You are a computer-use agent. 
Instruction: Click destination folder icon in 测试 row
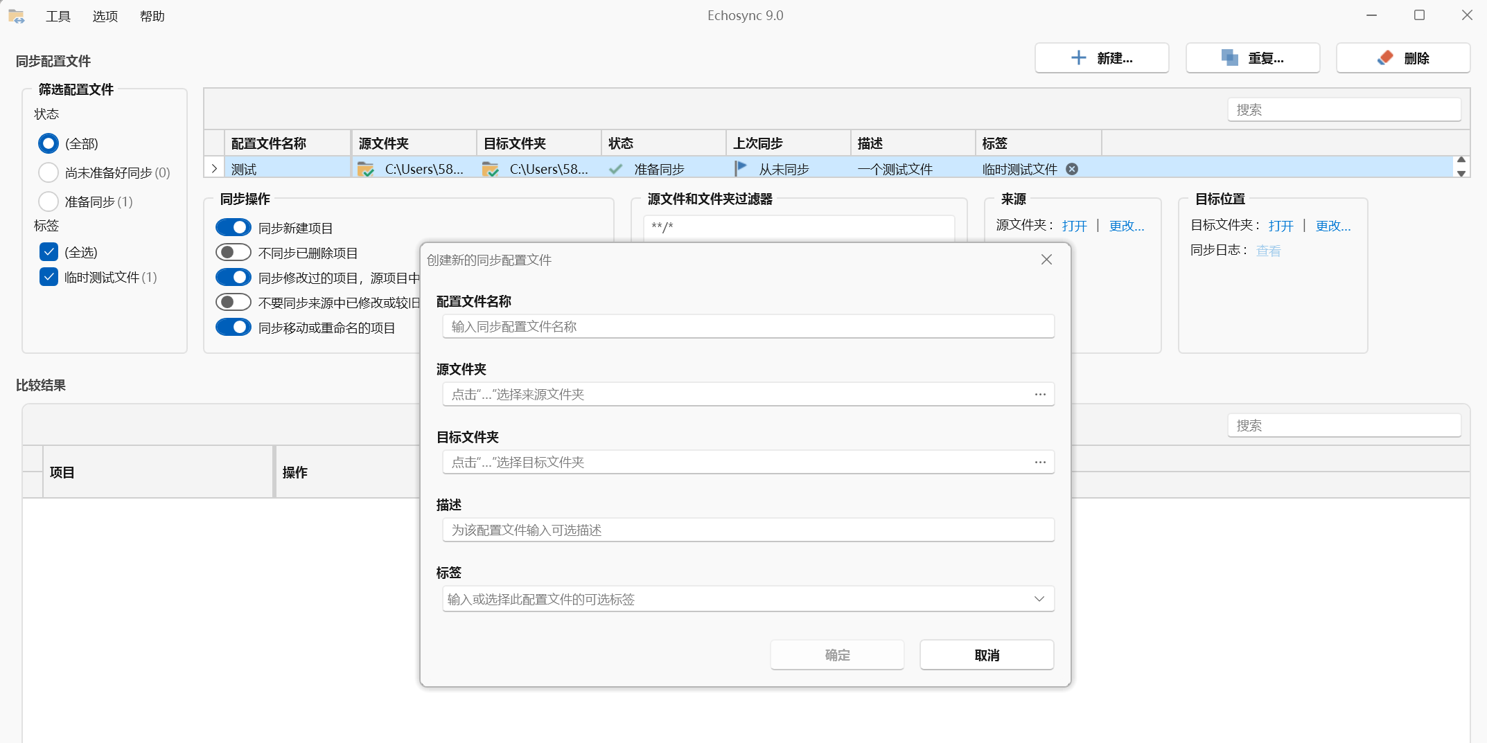click(490, 169)
